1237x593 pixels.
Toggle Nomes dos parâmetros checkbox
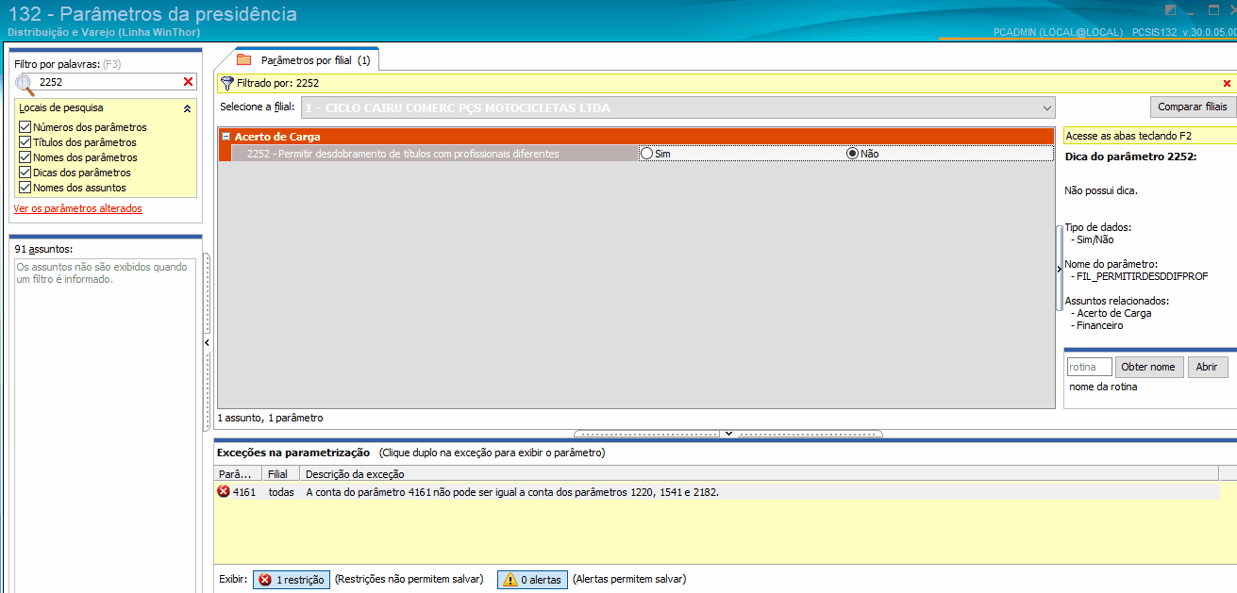pos(25,157)
